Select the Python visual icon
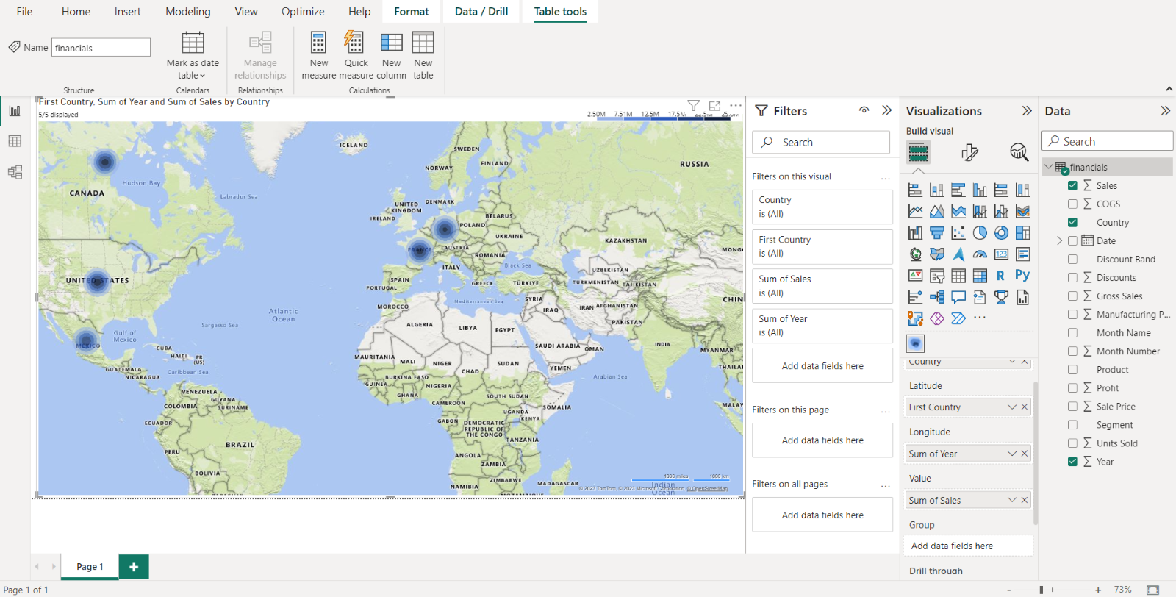Screen dimensions: 1176x597 [x=1022, y=276]
